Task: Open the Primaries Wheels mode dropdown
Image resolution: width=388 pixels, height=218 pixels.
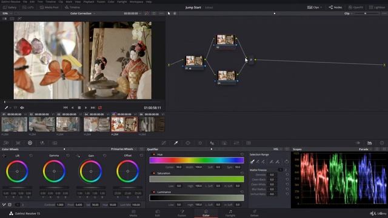Action: pos(124,149)
